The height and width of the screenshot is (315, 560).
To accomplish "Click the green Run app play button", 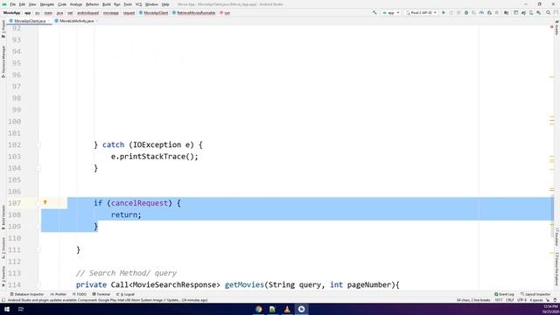I will pyautogui.click(x=444, y=12).
